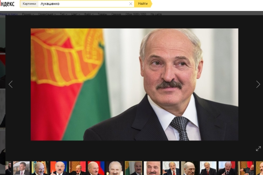Expand the image to fullscreen with the diagonal arrows
Viewport: 263px width, 175px height.
point(258,149)
